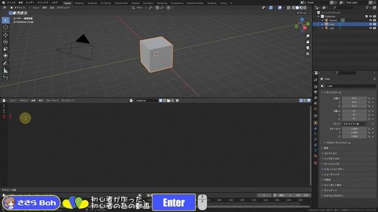
Task: Switch to the Modeling workspace tab
Action: (79, 3)
